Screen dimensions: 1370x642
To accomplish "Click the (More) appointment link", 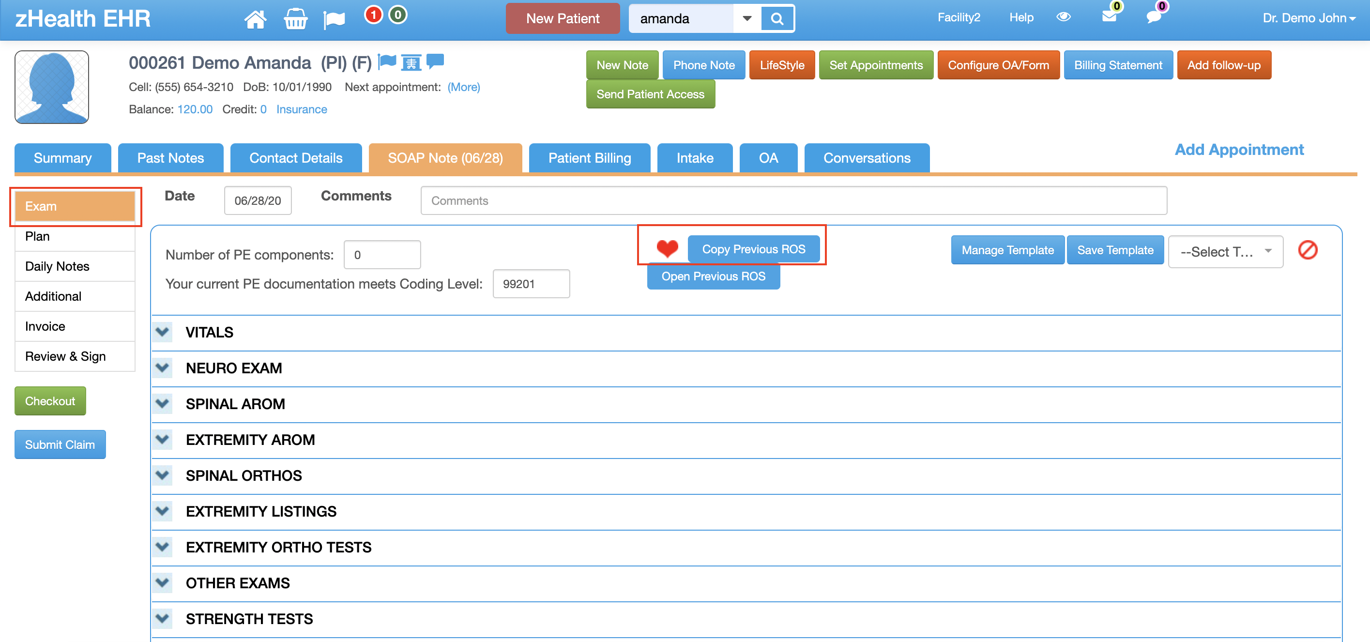I will pyautogui.click(x=464, y=87).
